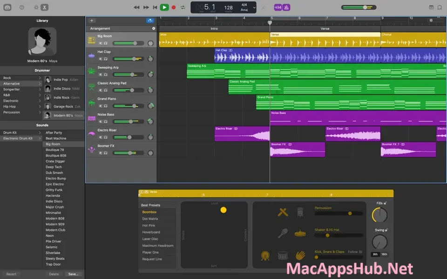Viewport: 447px width, 279px height.
Task: Toggle the Metronome button
Action: [x=286, y=7]
